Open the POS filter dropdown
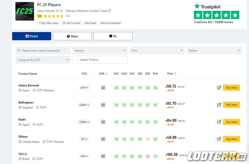 pos(157,50)
